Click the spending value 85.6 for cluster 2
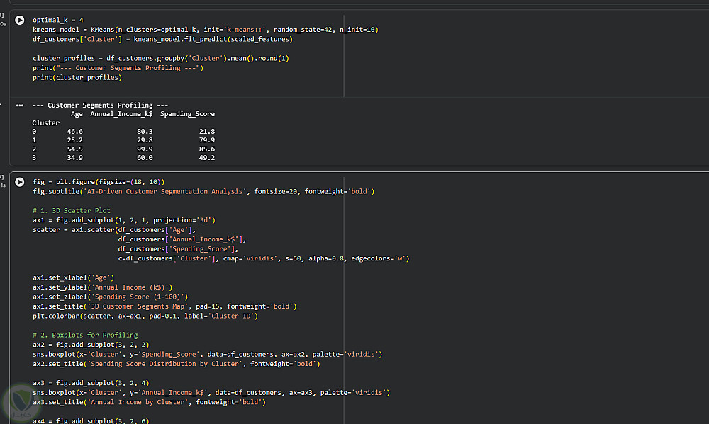Screen dimensions: 709x424 pyautogui.click(x=206, y=149)
